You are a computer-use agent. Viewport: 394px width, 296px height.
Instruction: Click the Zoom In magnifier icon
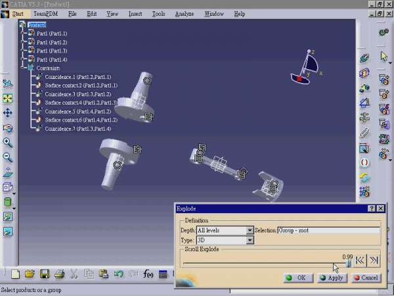8,142
